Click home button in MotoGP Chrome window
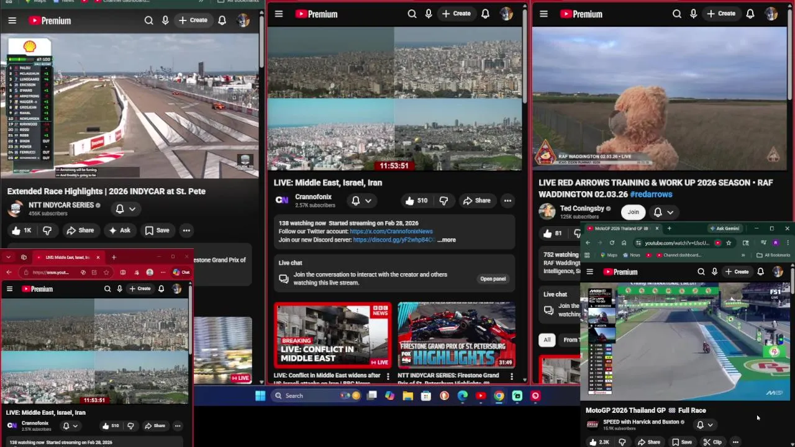Image resolution: width=795 pixels, height=447 pixels. pyautogui.click(x=624, y=243)
